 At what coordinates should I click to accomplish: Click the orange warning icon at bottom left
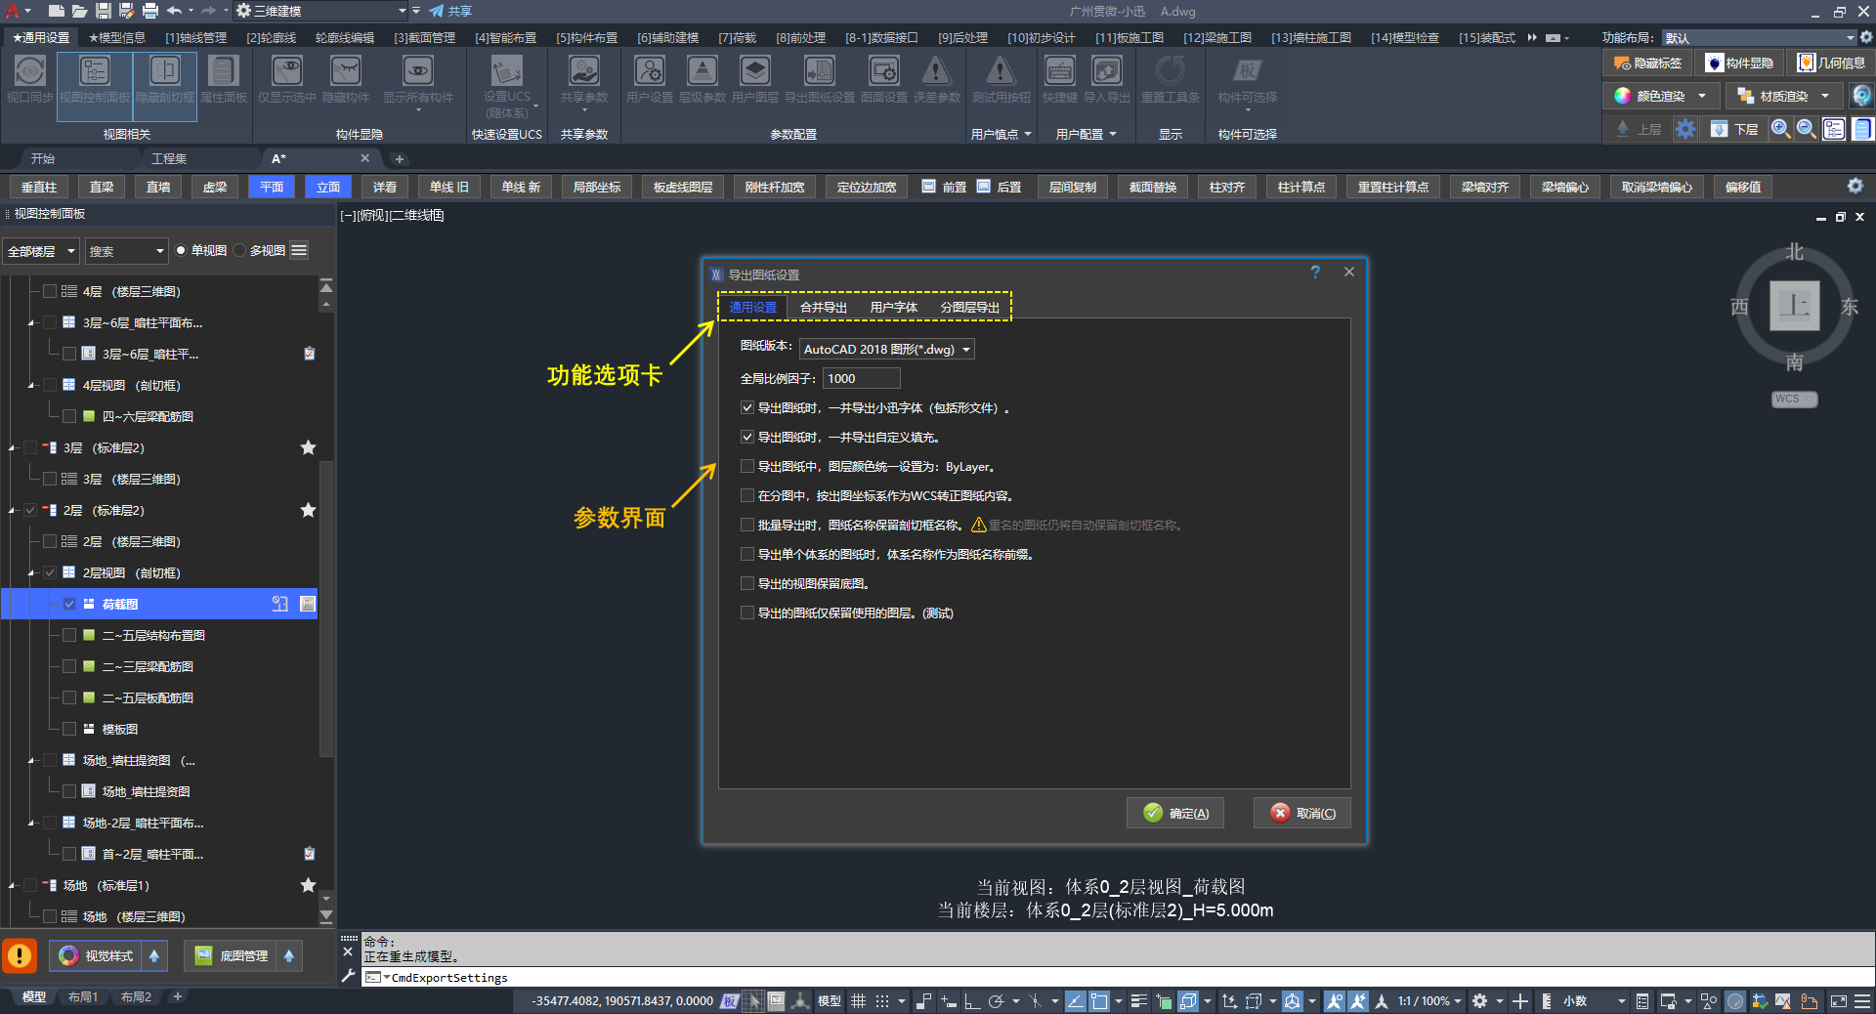point(20,955)
